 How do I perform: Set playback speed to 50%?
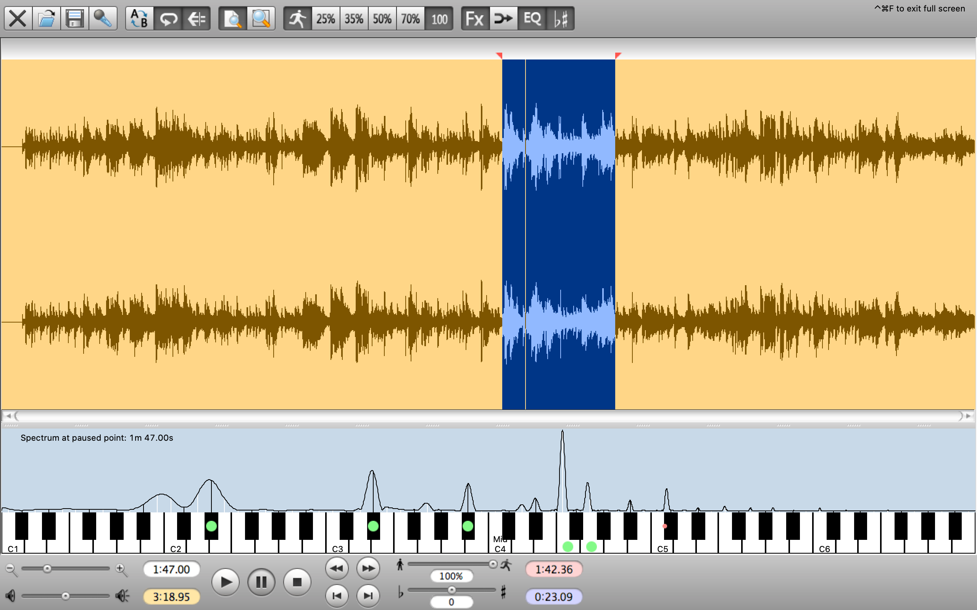pyautogui.click(x=382, y=19)
